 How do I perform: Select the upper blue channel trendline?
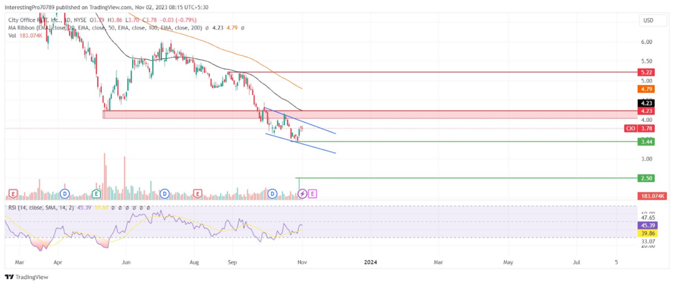coord(299,120)
